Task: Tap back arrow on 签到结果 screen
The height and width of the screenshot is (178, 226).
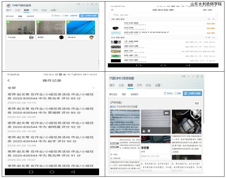Action: tap(112, 10)
